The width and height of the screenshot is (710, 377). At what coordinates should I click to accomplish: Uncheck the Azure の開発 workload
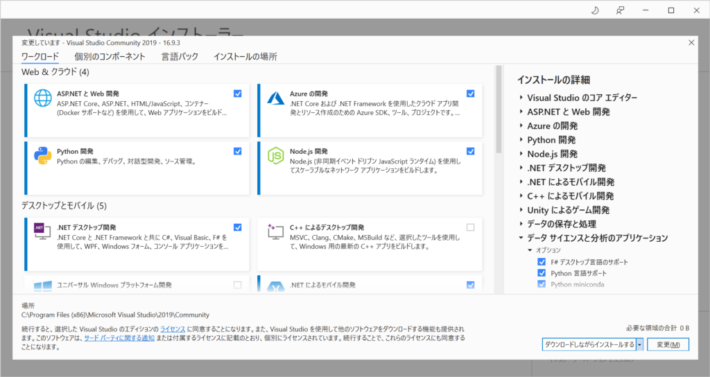(471, 94)
